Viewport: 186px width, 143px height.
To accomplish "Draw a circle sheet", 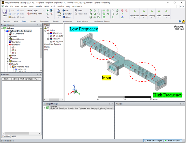I will click(104, 14).
